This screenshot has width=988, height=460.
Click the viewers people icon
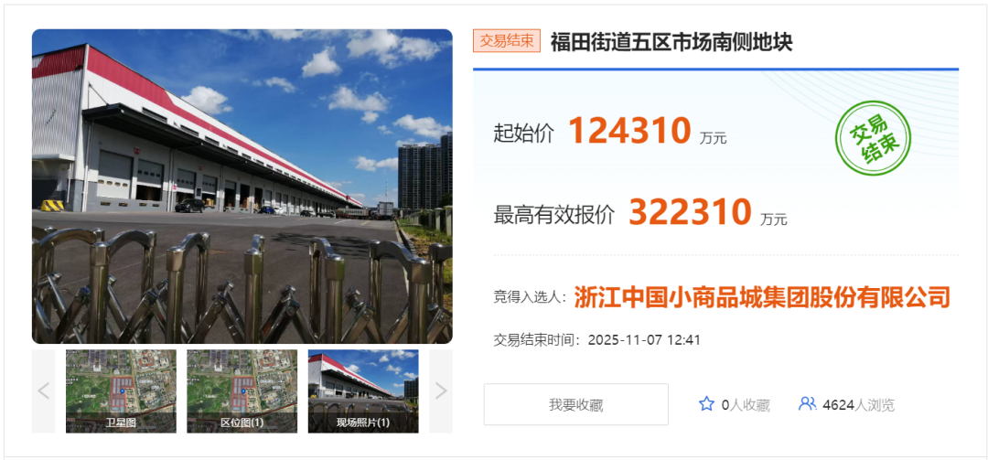(807, 404)
